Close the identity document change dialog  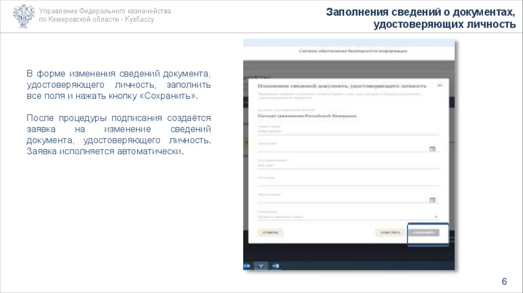tap(440, 85)
